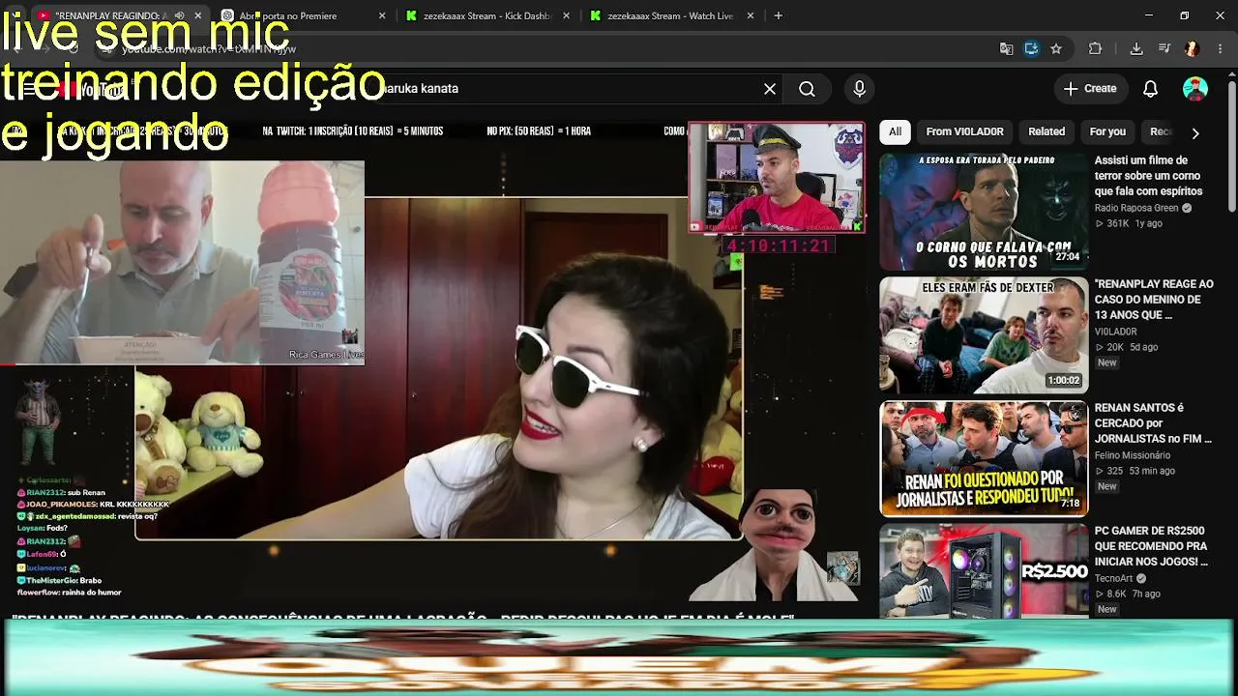Close the zezekaaax Watch Live tab
Screen dimensions: 1238x696
(x=750, y=15)
